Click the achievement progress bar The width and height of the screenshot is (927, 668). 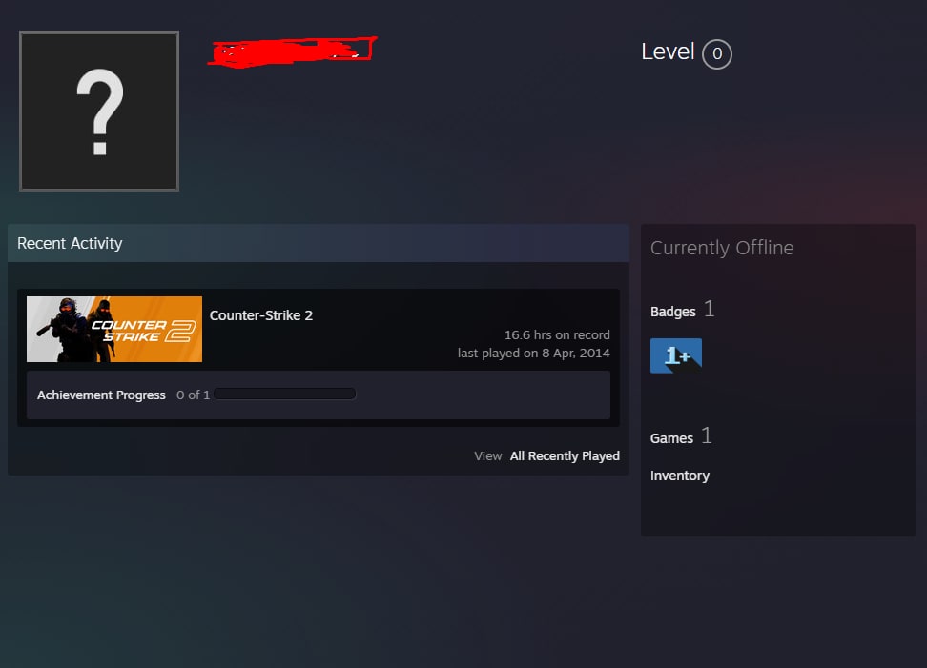pyautogui.click(x=285, y=394)
